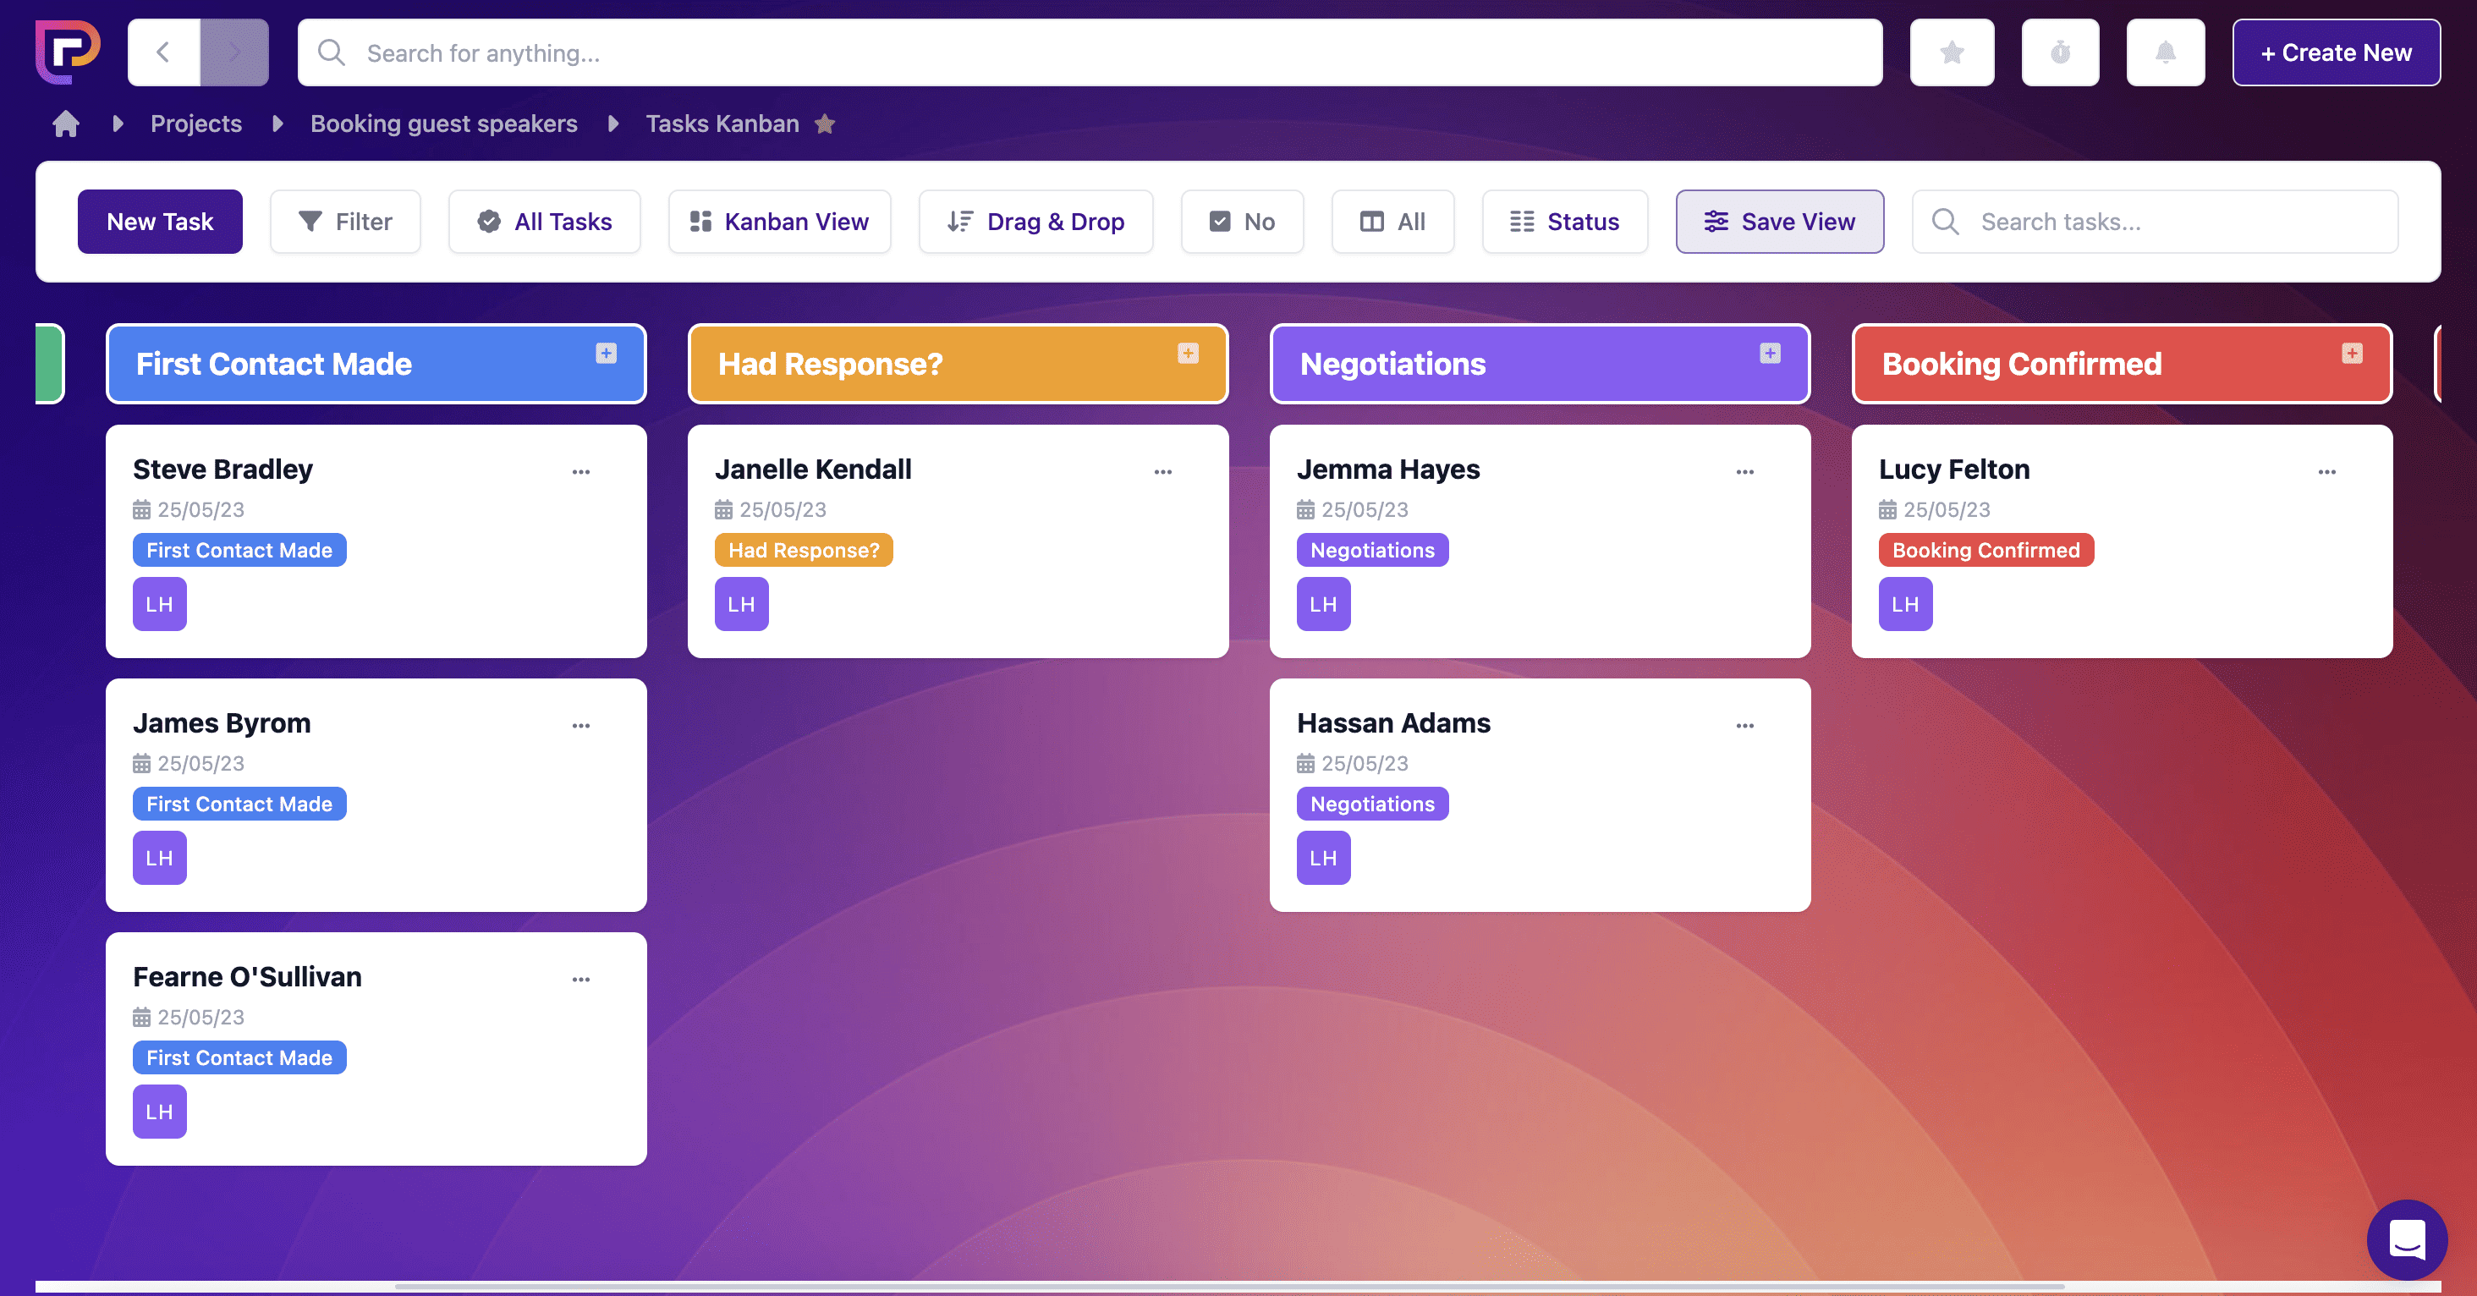Click the Had Response? tag on Janelle Kendall
Viewport: 2477px width, 1296px height.
click(803, 550)
